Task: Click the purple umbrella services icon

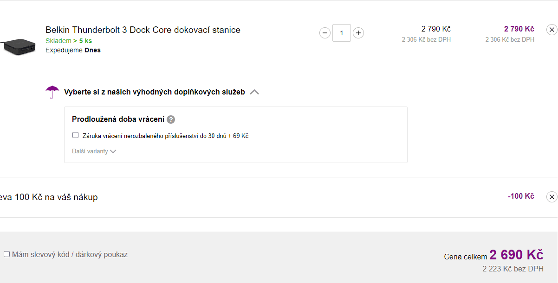Action: click(52, 92)
